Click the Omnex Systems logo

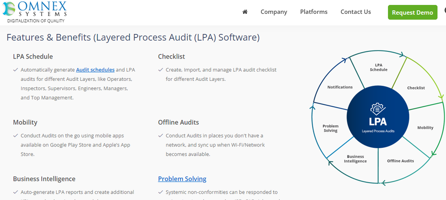(36, 12)
